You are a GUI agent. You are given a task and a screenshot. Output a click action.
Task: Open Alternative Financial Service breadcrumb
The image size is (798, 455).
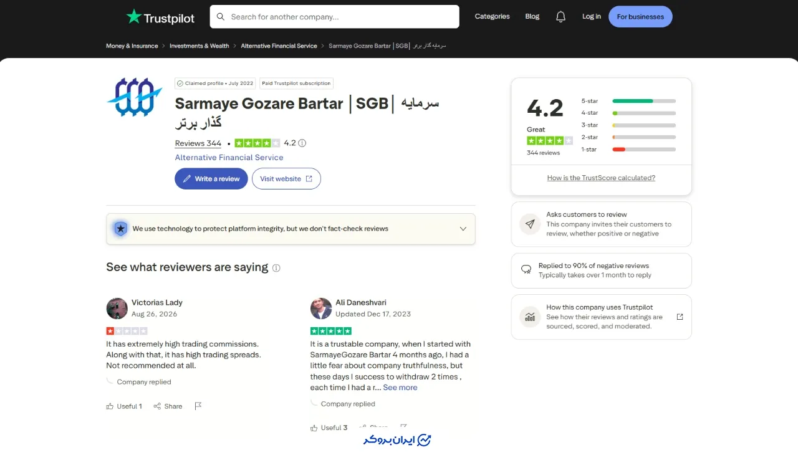click(279, 46)
